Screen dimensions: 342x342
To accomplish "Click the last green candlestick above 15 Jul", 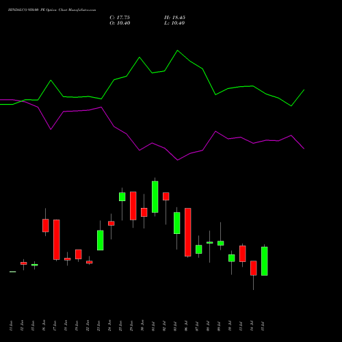I will point(265,261).
